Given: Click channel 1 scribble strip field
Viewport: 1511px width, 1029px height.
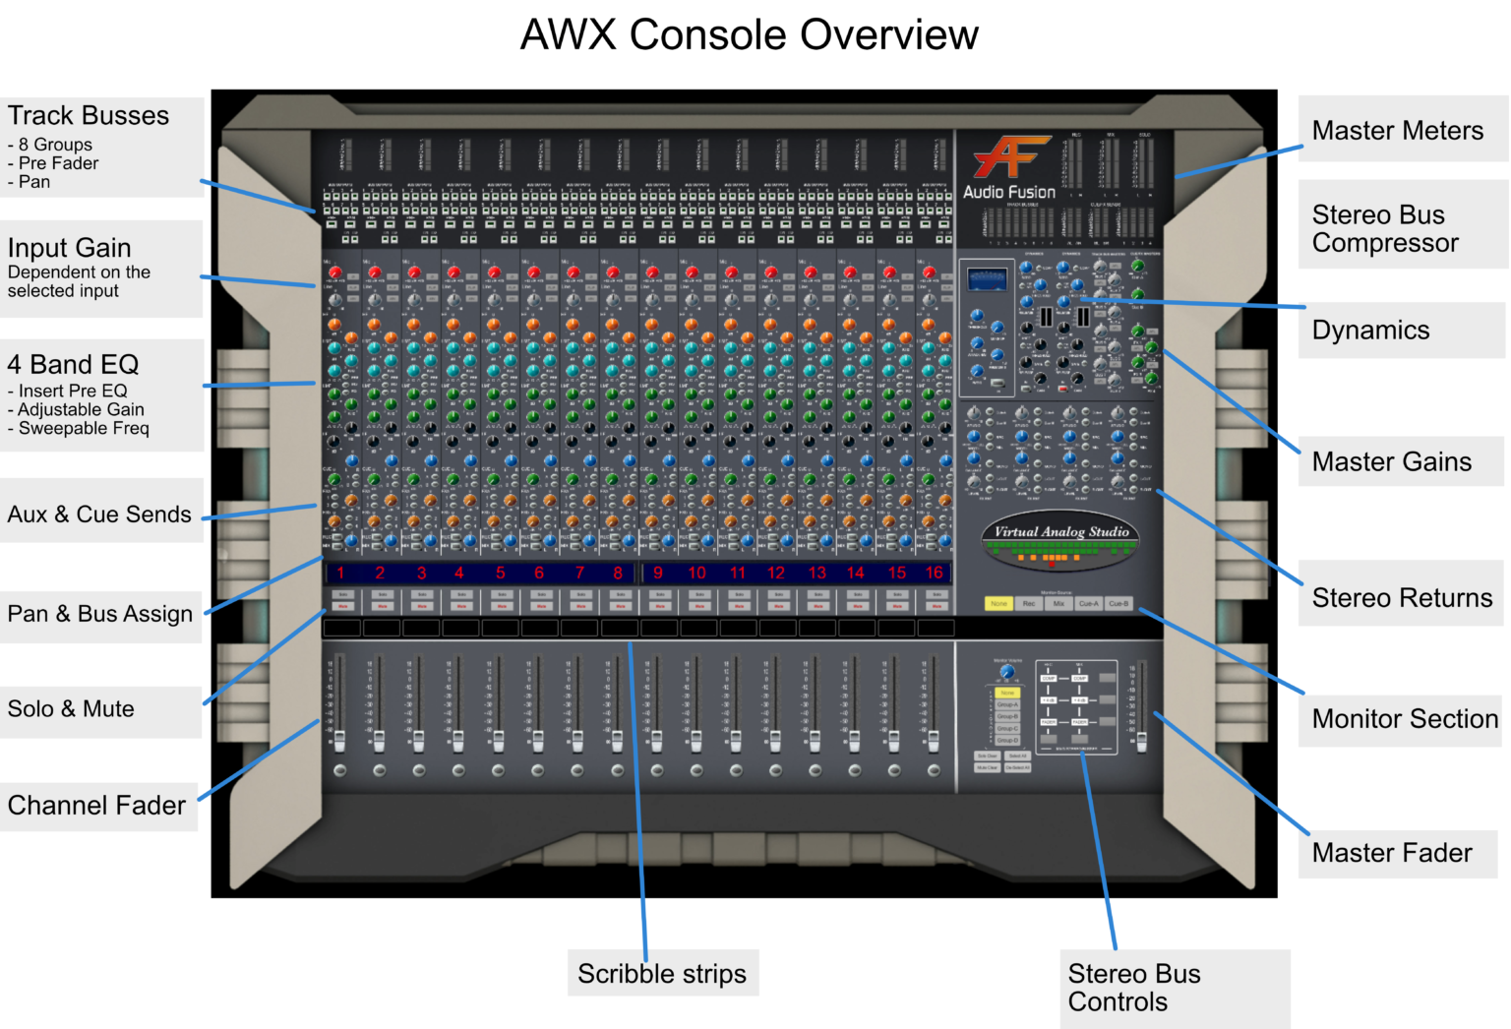Looking at the screenshot, I should point(341,627).
